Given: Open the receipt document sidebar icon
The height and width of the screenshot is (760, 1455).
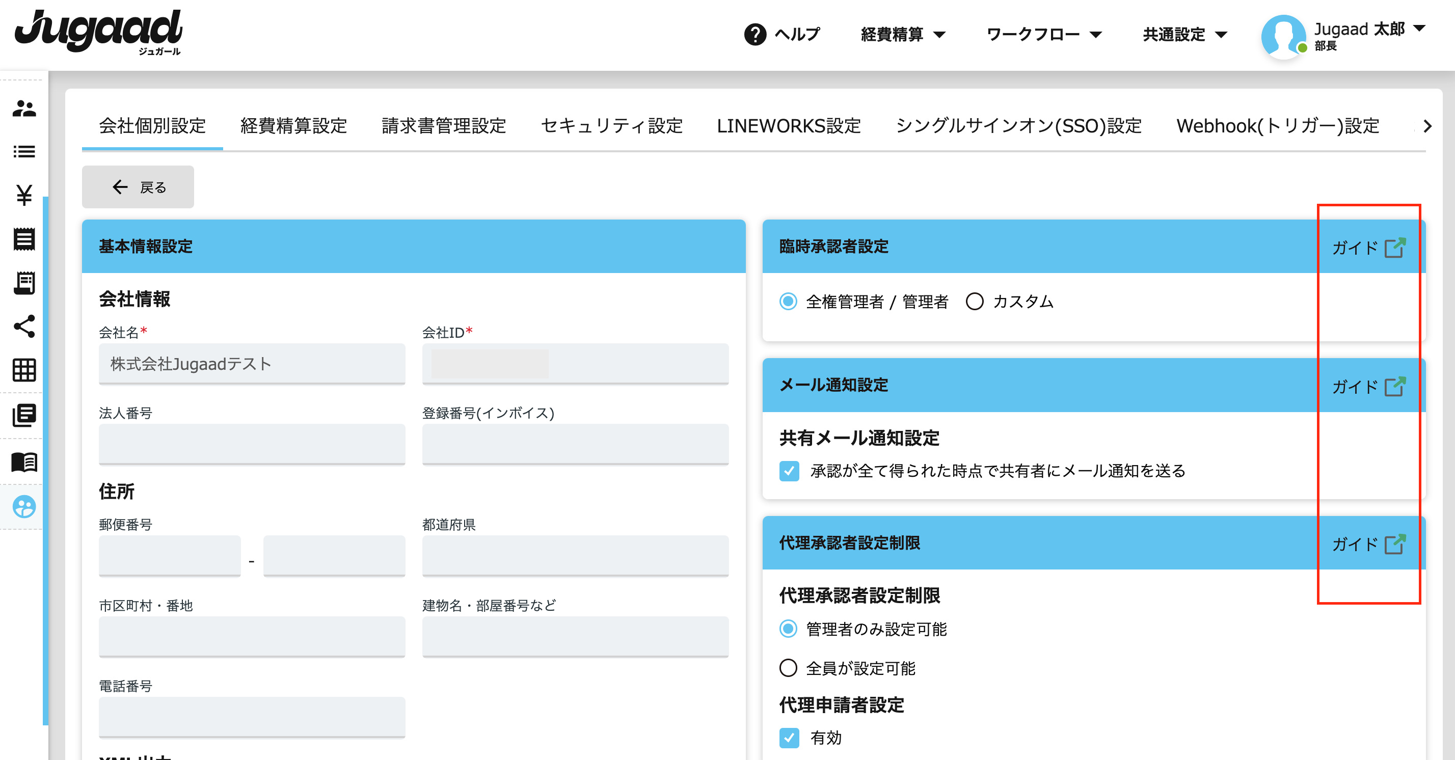Looking at the screenshot, I should click(24, 239).
